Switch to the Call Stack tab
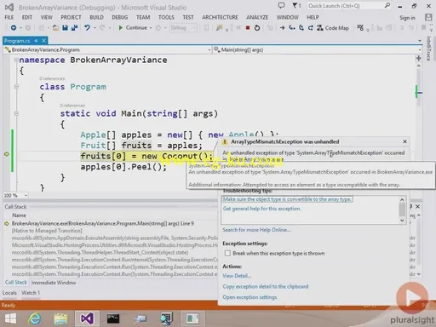 pos(16,283)
